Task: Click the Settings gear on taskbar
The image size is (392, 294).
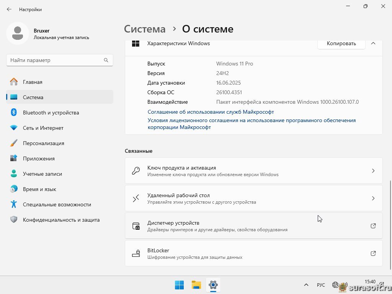Action: (213, 285)
